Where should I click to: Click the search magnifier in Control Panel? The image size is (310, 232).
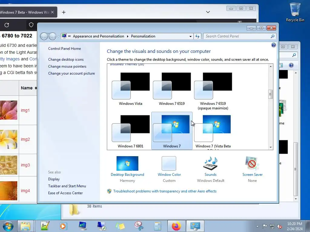(272, 36)
